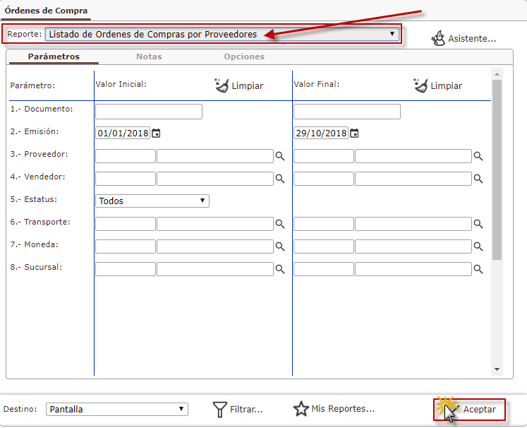
Task: Click the Asistente... text link
Action: [x=472, y=38]
